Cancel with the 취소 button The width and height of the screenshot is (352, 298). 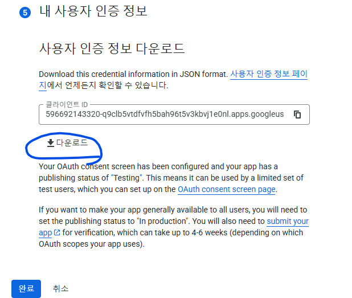coord(60,288)
